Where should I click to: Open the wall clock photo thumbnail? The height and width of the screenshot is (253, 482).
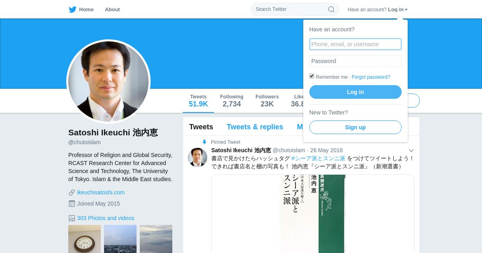pyautogui.click(x=84, y=239)
